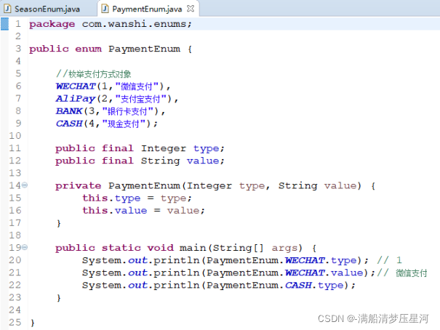The image size is (440, 330).
Task: Click the Integer type field declaration on line 11
Action: point(140,148)
